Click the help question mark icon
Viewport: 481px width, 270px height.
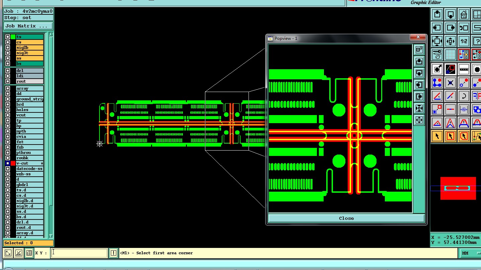coord(477,41)
